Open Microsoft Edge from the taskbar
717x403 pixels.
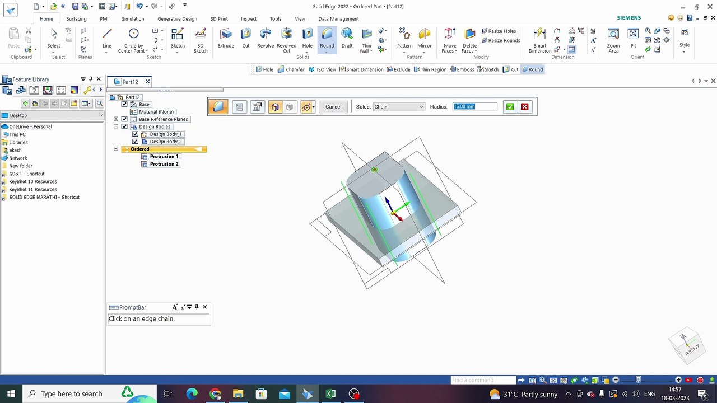[192, 394]
